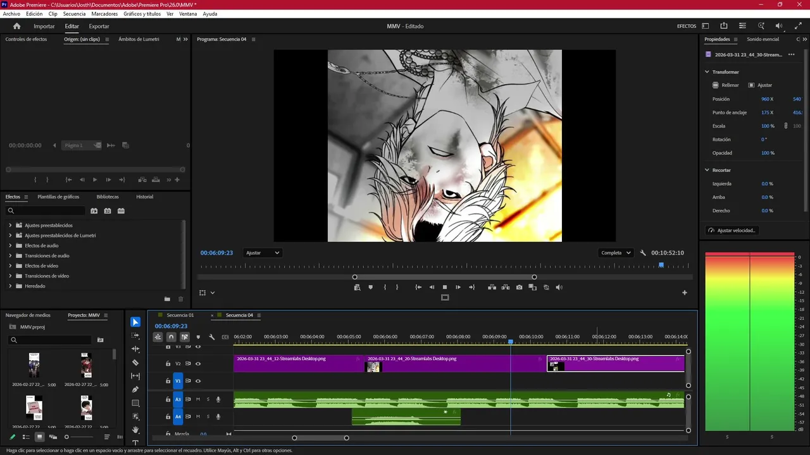Screen dimensions: 810x455
Task: Select the Pen tool
Action: coord(135,389)
